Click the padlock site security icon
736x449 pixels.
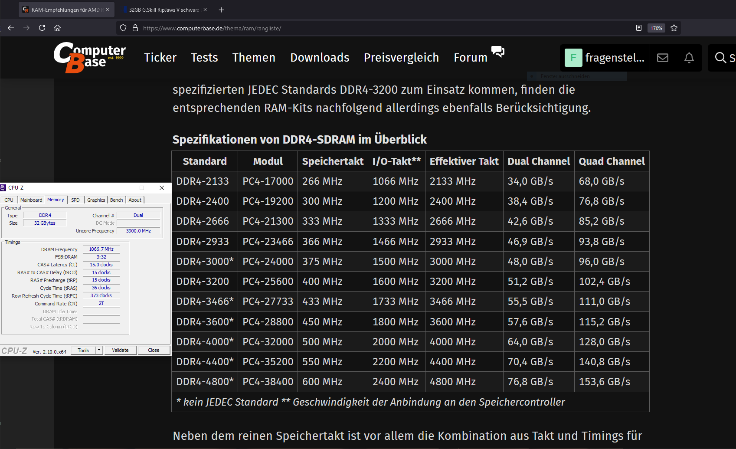click(135, 28)
